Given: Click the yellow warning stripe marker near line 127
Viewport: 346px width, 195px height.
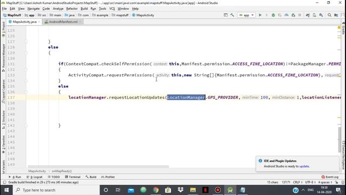Looking at the screenshot, I should point(339,38).
